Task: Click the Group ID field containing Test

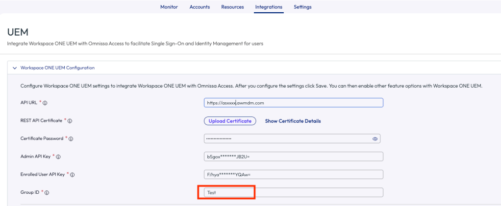Action: tap(293, 193)
